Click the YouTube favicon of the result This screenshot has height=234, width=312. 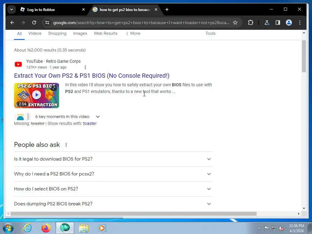click(x=18, y=64)
